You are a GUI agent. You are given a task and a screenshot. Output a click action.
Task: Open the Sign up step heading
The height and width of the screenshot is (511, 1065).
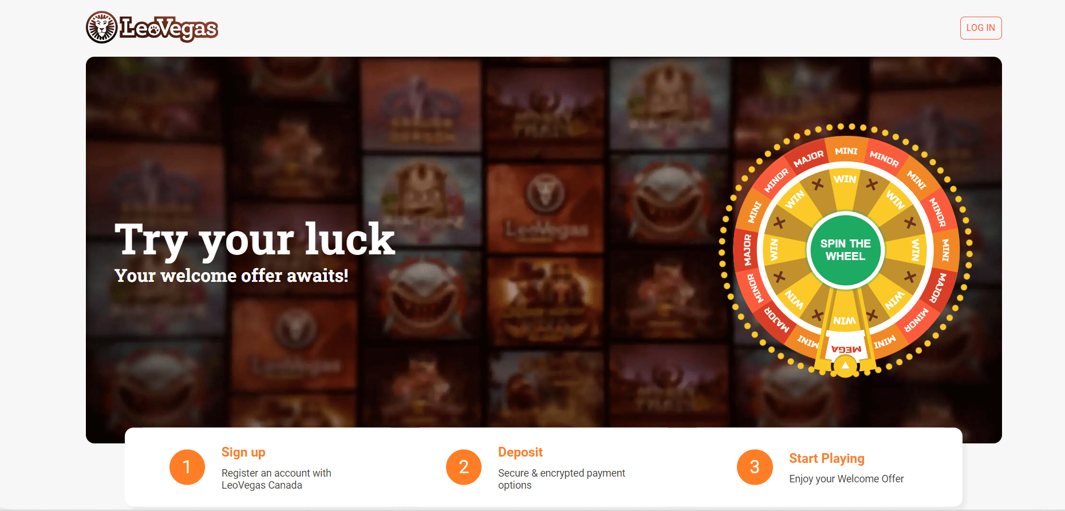(x=243, y=452)
